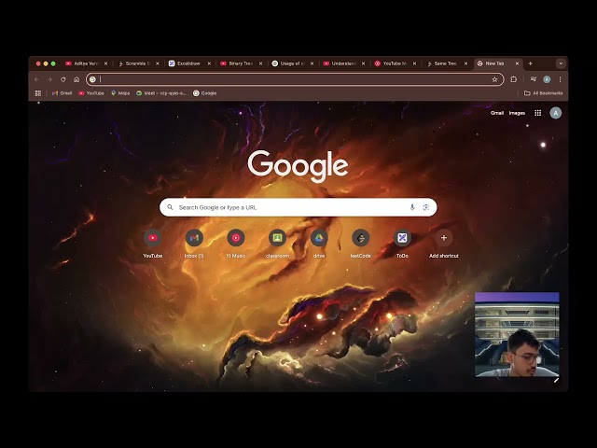Open the Google bookmark
The image size is (597, 448).
point(204,93)
